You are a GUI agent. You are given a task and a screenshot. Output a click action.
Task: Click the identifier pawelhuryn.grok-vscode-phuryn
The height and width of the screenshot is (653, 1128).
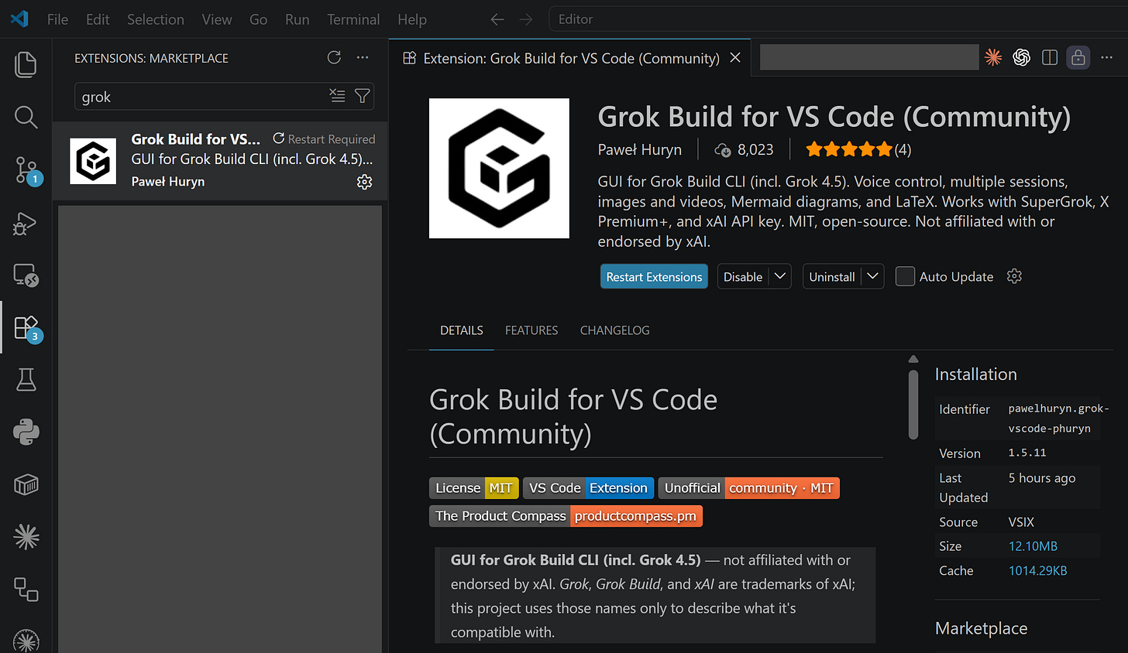pos(1059,419)
